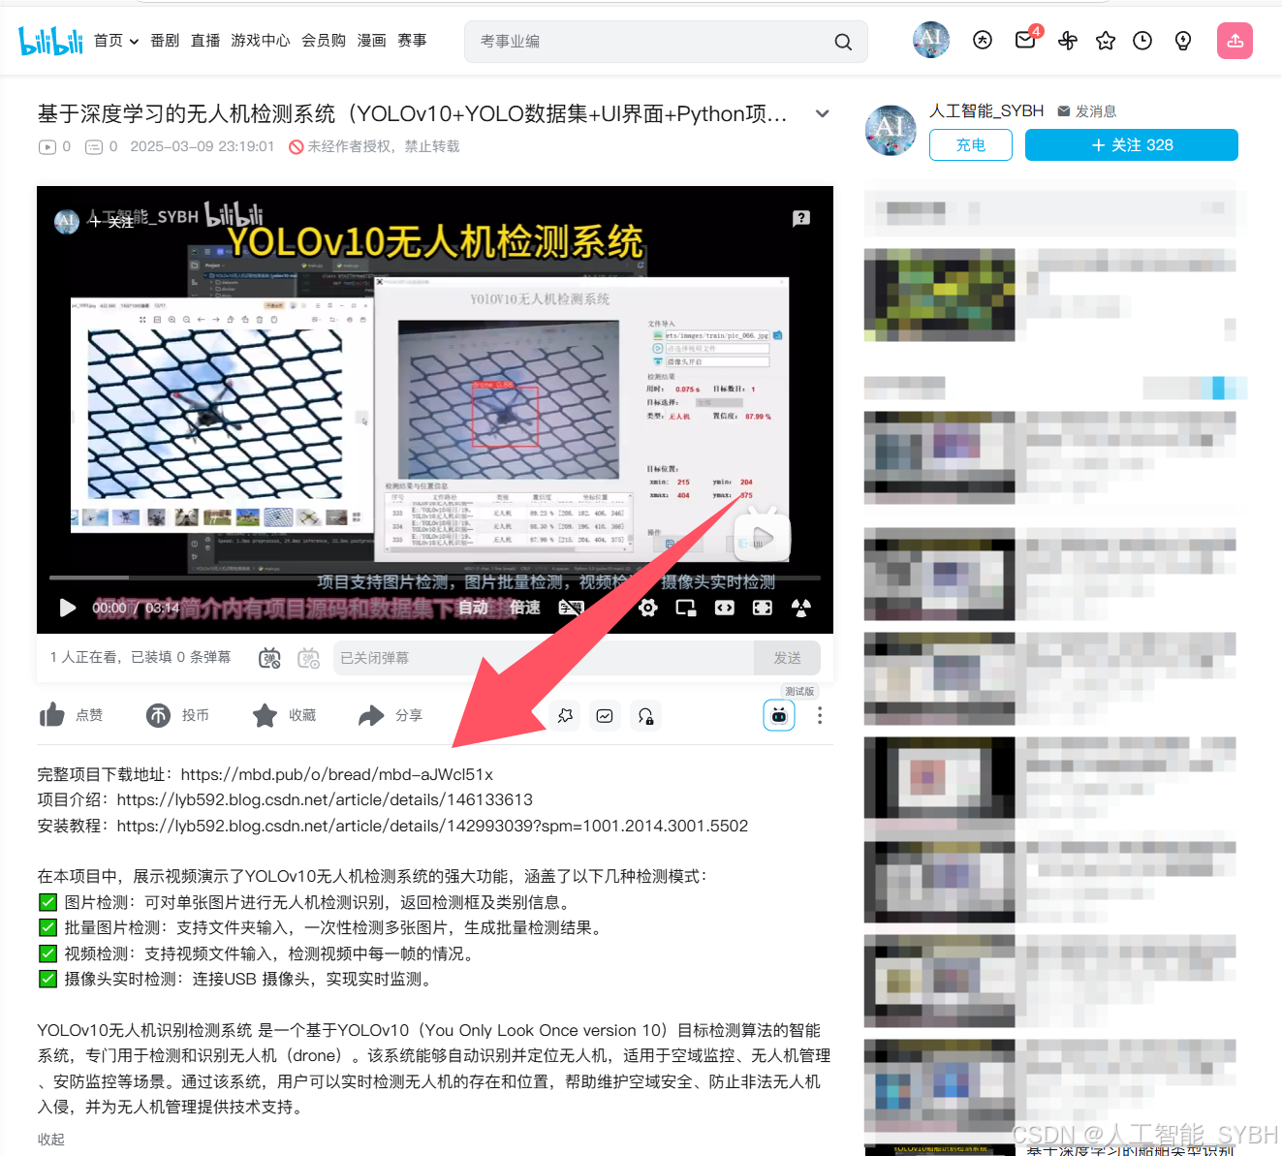Viewport: 1282px width, 1156px height.
Task: Play the video
Action: (67, 608)
